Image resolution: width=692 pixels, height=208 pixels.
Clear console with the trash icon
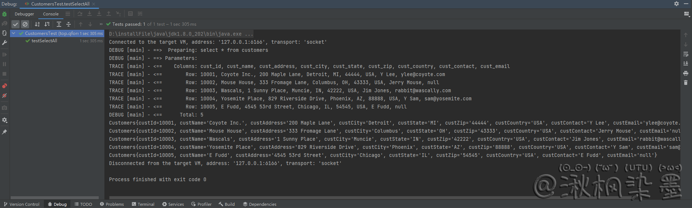point(686,83)
